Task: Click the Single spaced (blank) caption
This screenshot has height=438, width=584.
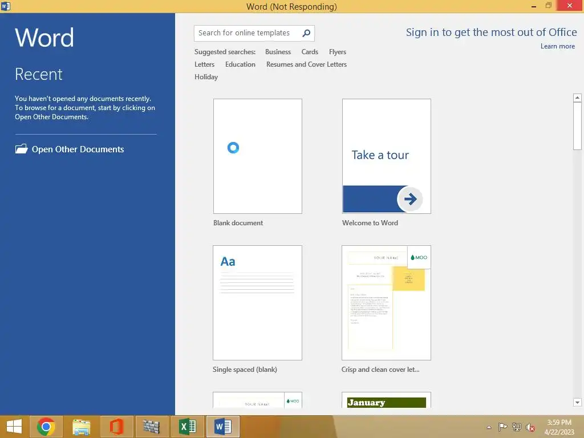Action: pos(245,370)
